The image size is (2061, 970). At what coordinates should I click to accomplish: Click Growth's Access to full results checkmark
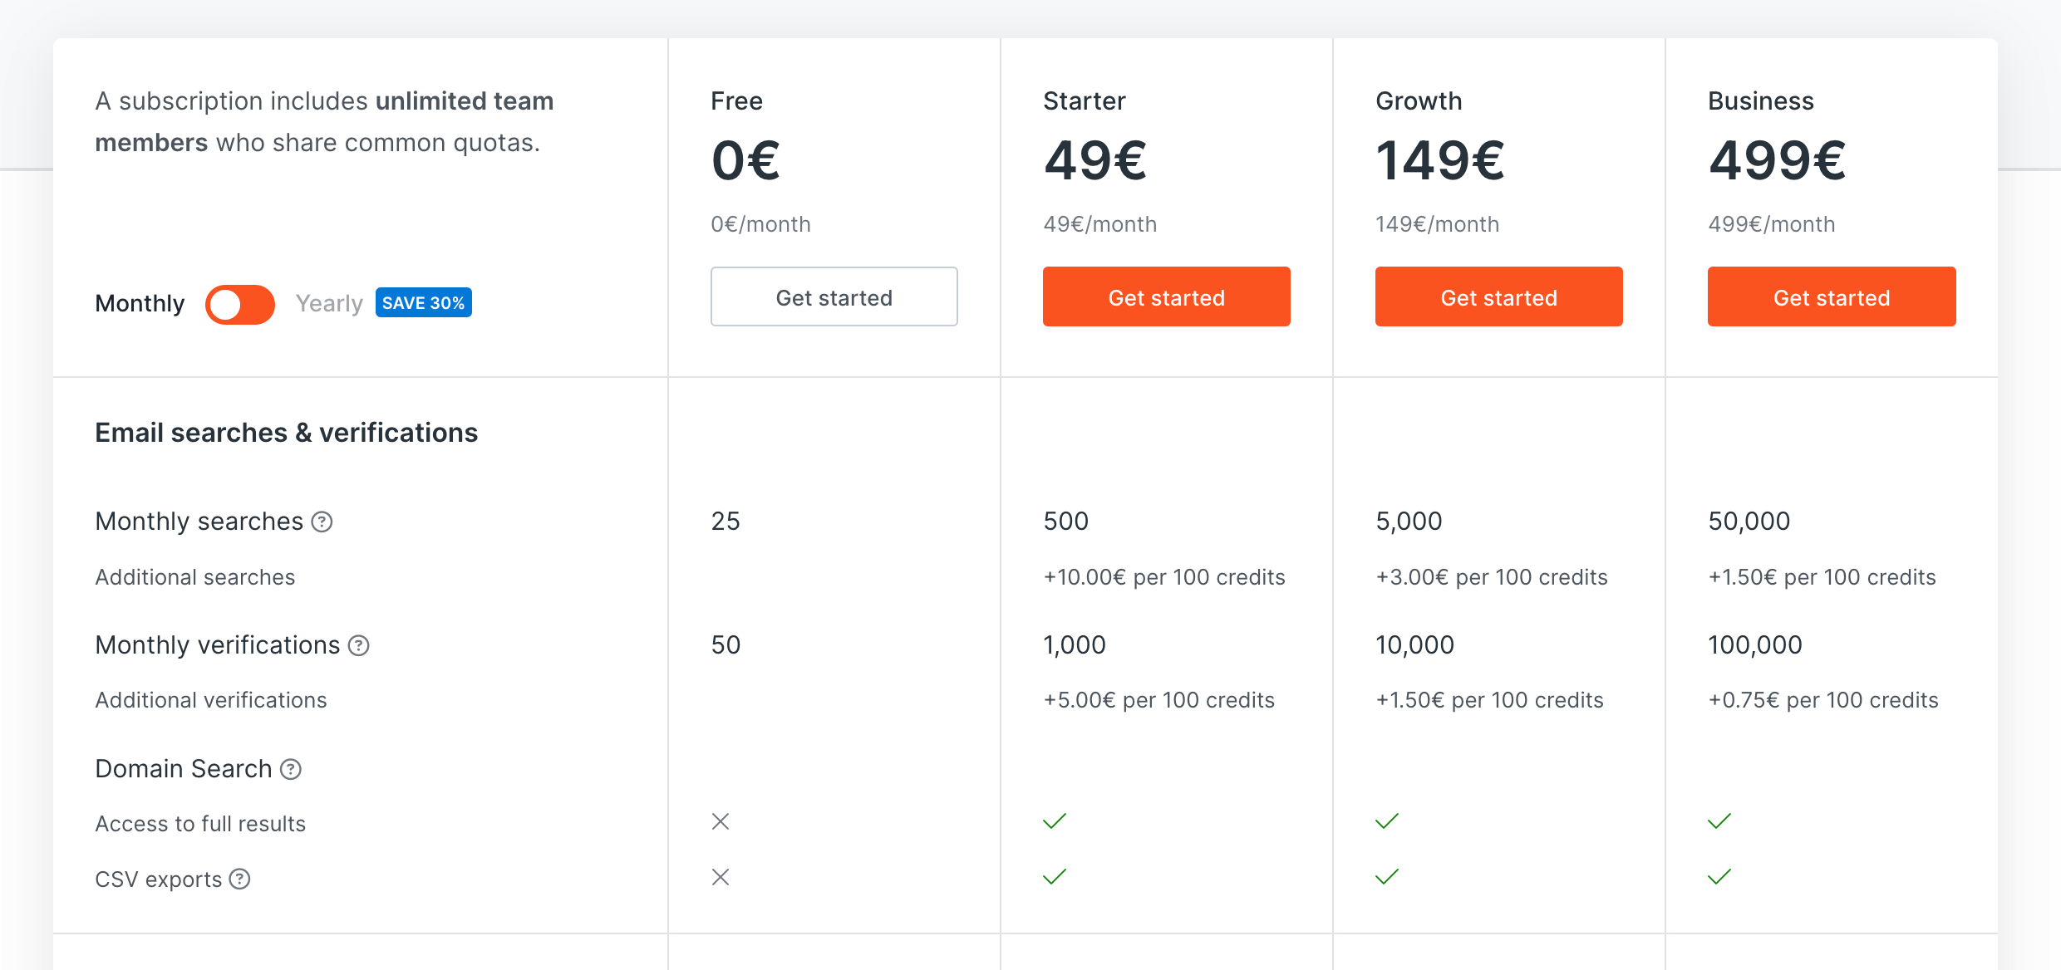(1386, 821)
